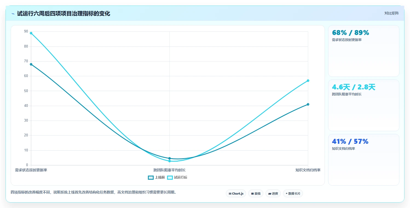Click the 跨团队阻塞平均时长 axis label
Viewport: 410px width, 208px height.
[x=169, y=170]
